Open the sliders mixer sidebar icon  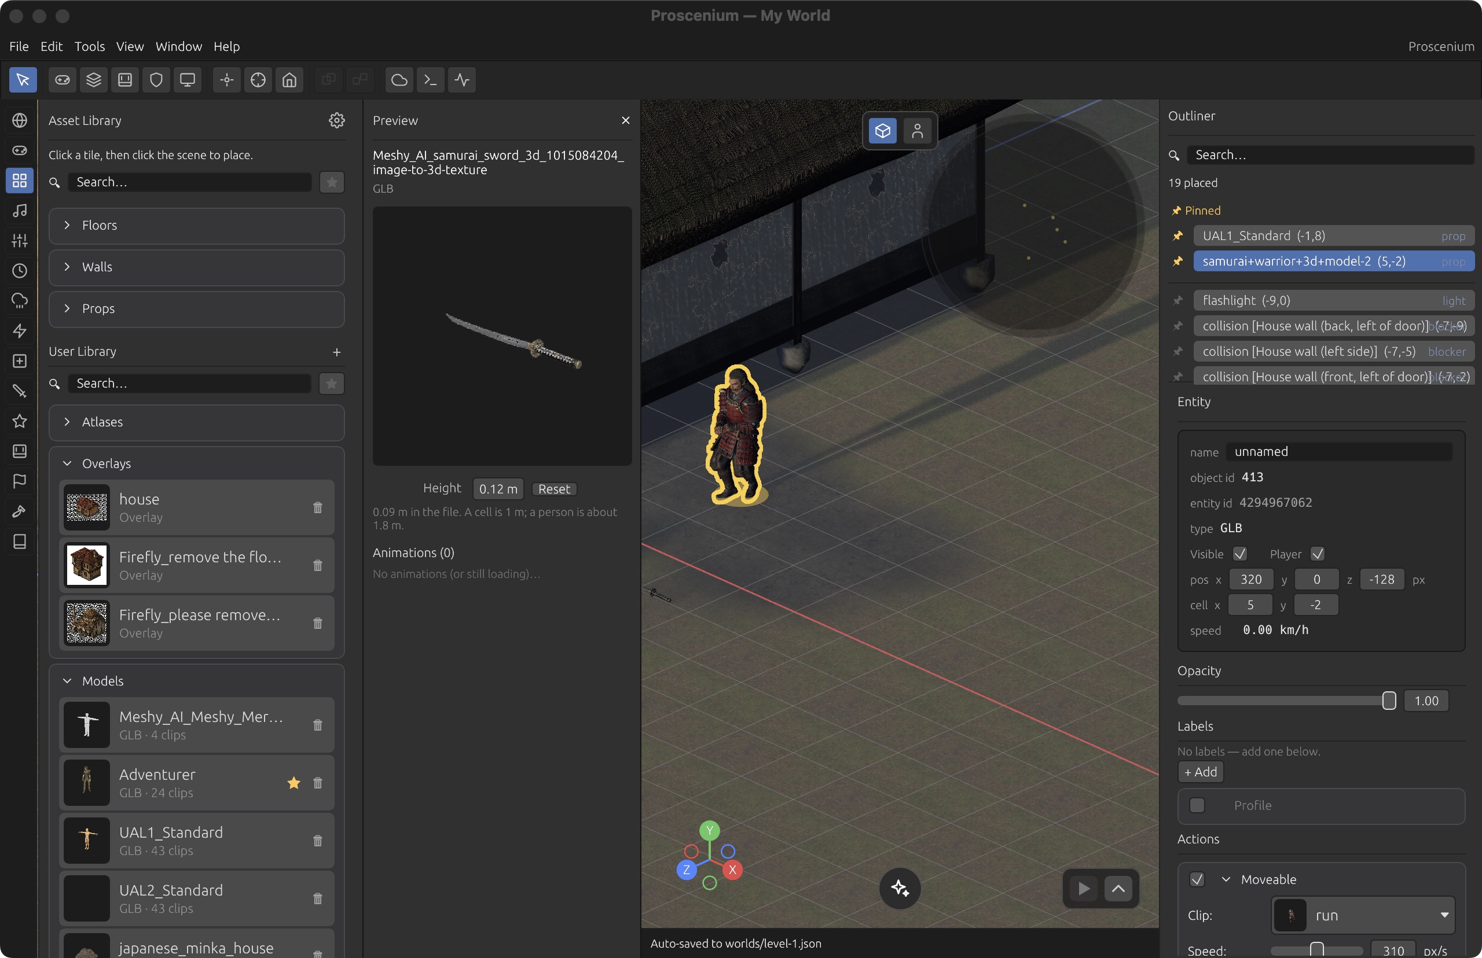[x=20, y=240]
